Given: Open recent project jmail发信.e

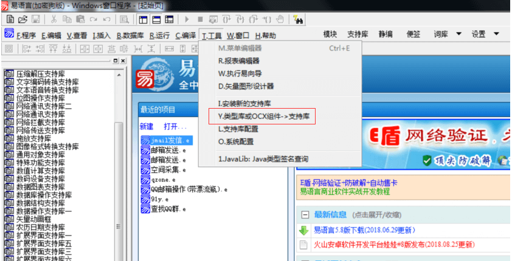Looking at the screenshot, I should [167, 140].
